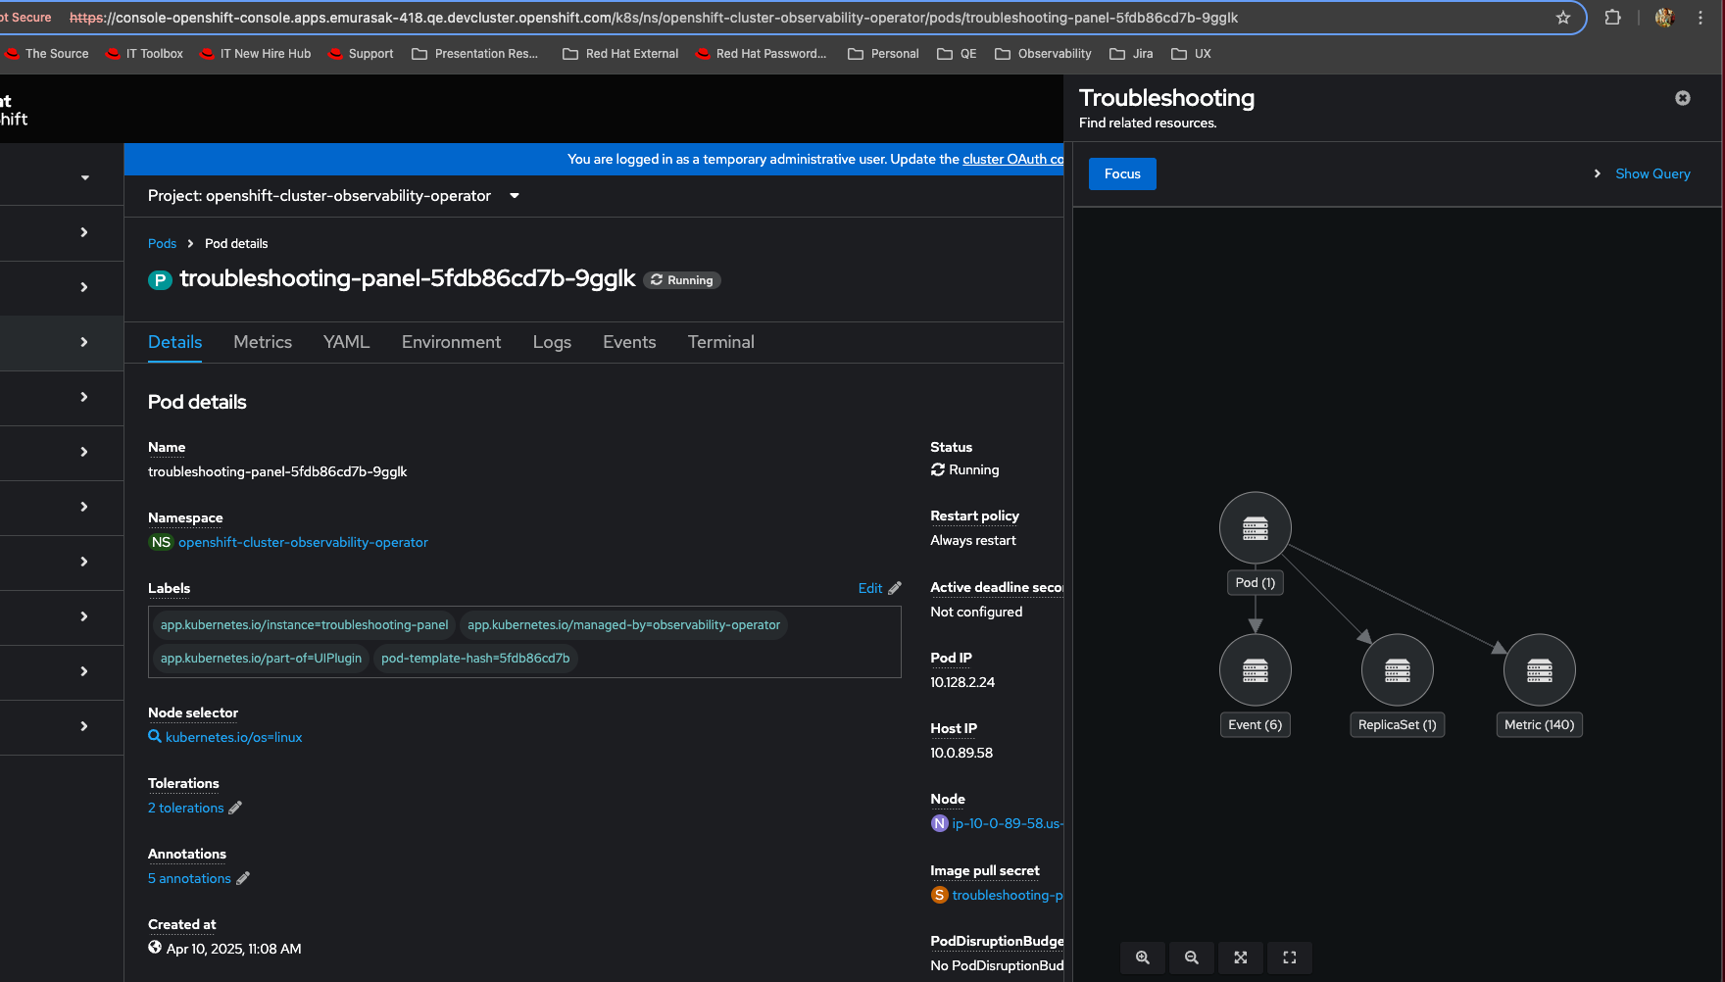Click the node selector search icon
Viewport: 1725px width, 982px height.
[155, 736]
